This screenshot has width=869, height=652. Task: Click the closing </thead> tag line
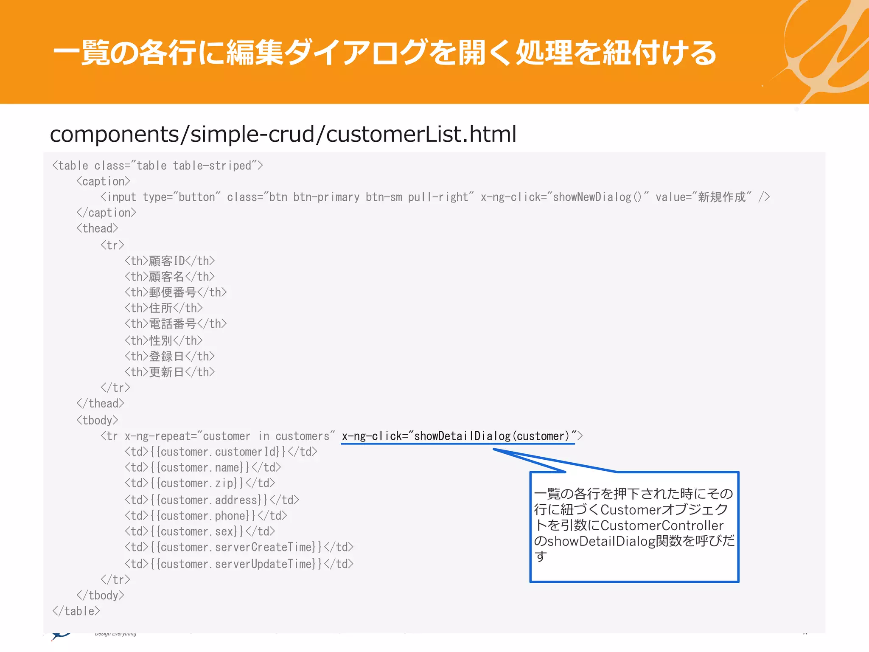click(x=100, y=403)
